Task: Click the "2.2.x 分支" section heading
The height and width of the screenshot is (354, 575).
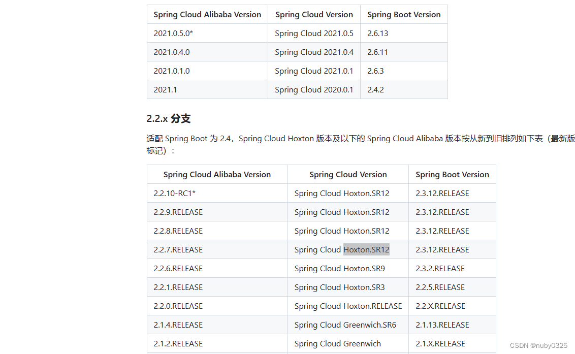Action: point(169,118)
